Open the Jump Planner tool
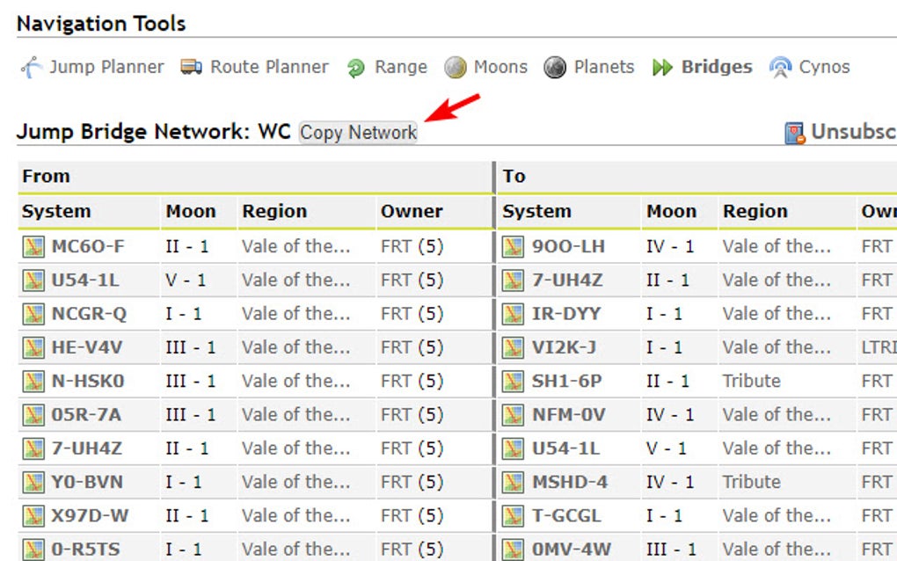Screen dimensions: 897x561 pos(106,67)
